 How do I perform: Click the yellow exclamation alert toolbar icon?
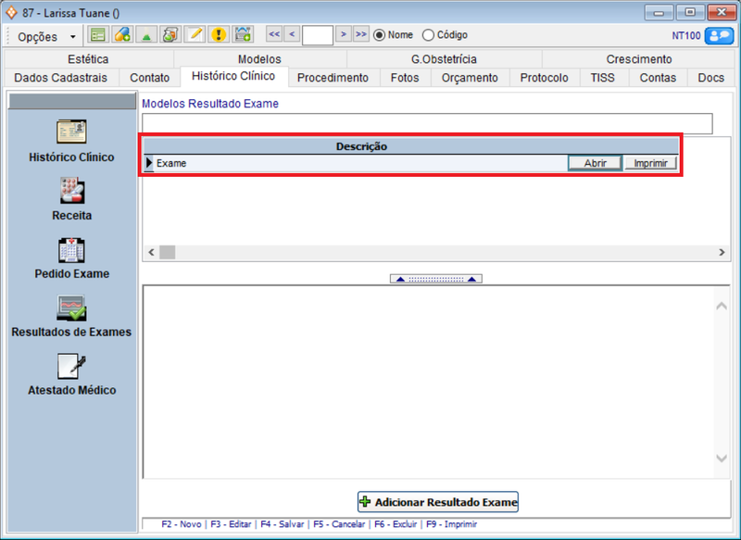[219, 35]
